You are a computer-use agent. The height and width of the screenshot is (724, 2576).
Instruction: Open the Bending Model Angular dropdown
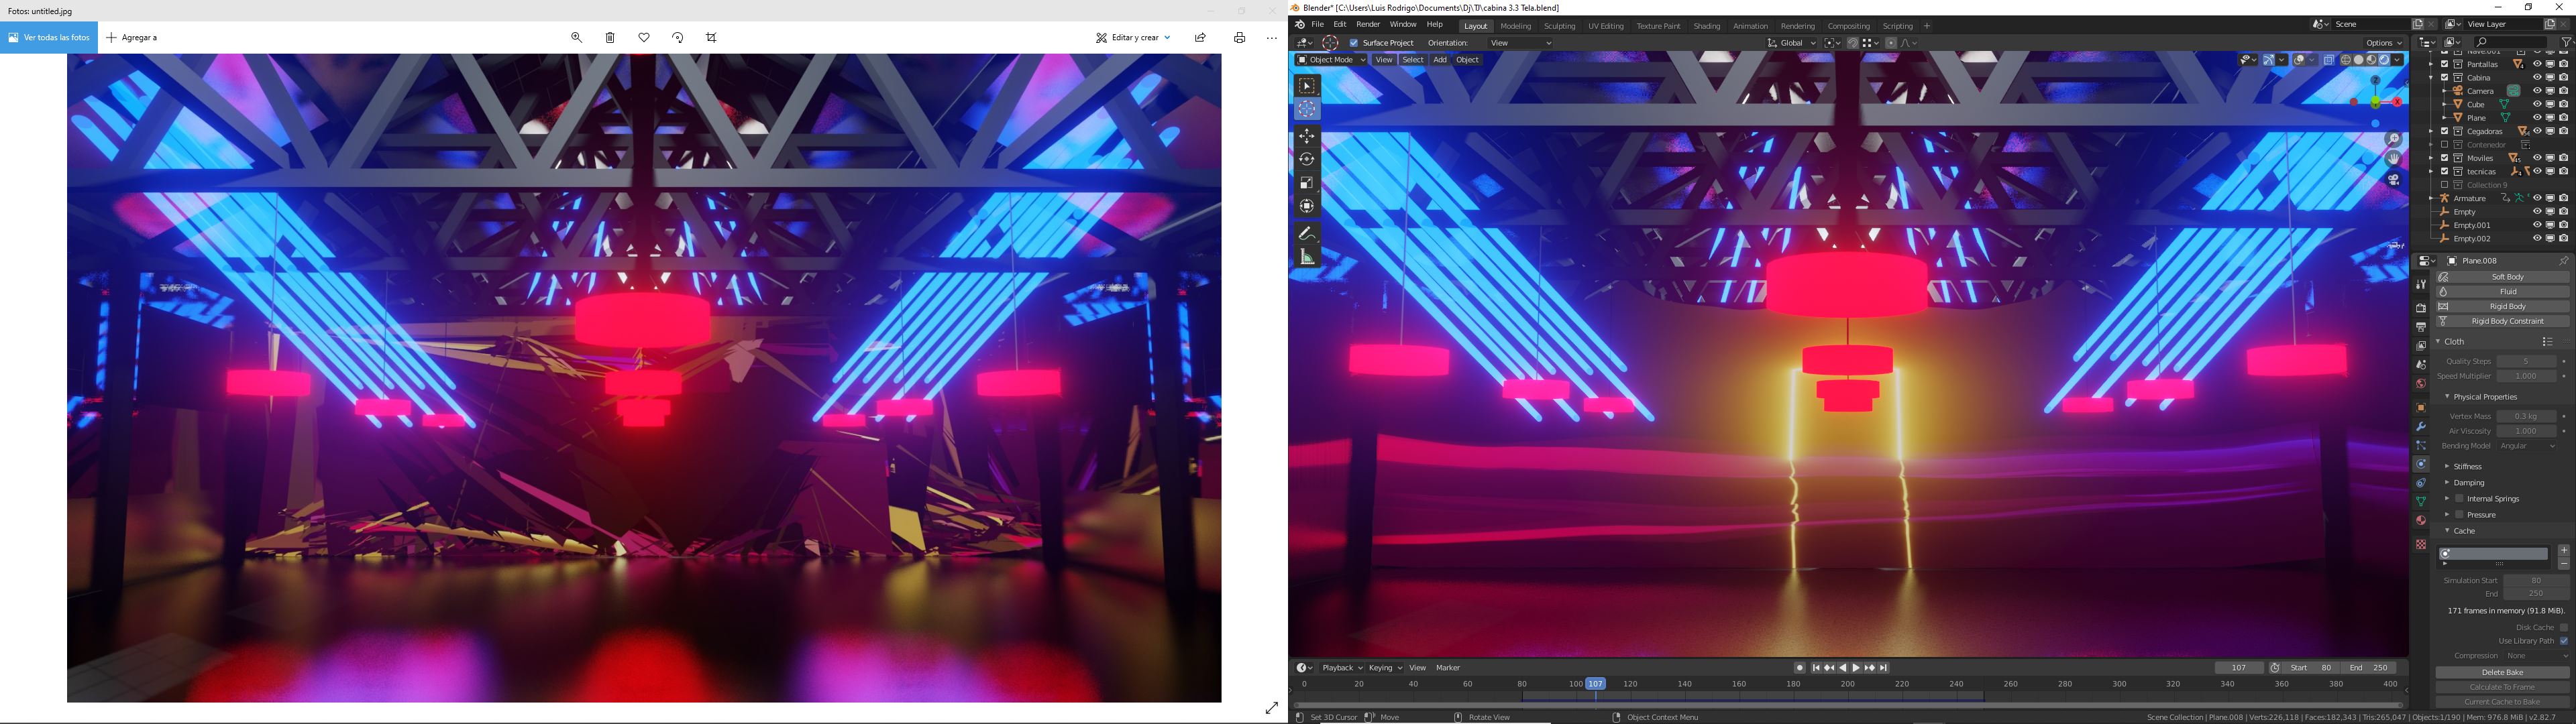point(2526,446)
